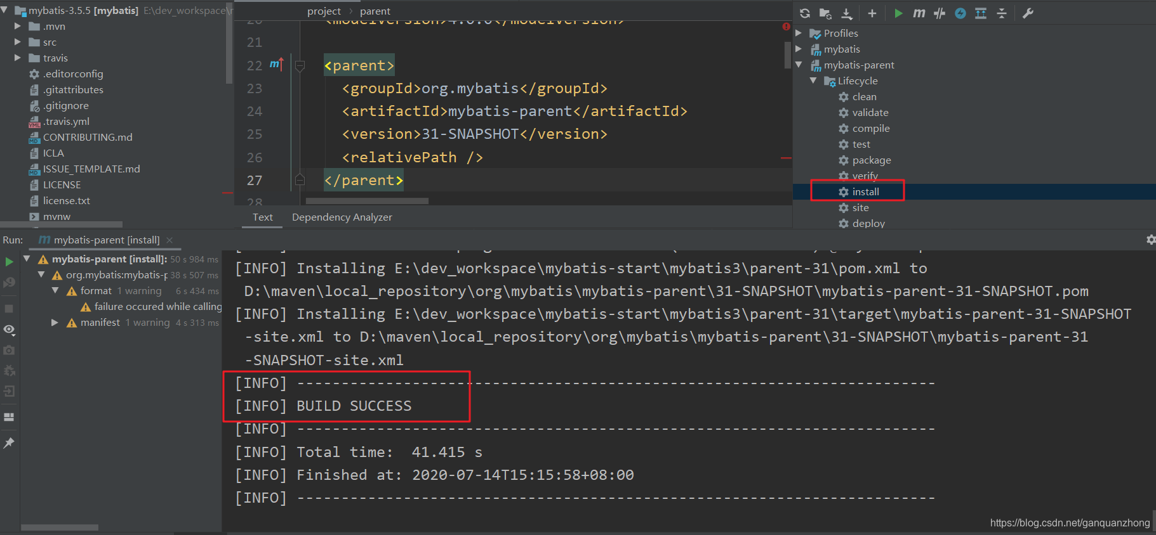Expand the travis folder

[18, 58]
